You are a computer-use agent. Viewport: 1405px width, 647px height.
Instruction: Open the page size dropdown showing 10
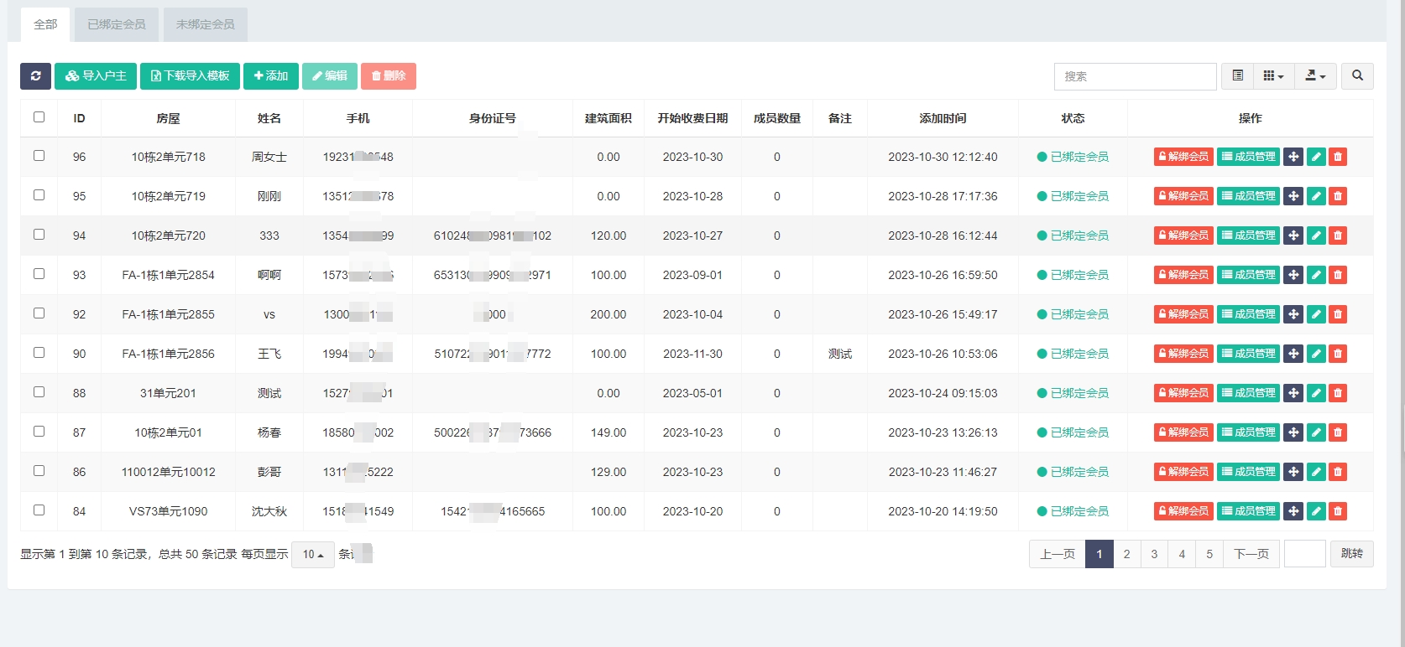[x=313, y=555]
